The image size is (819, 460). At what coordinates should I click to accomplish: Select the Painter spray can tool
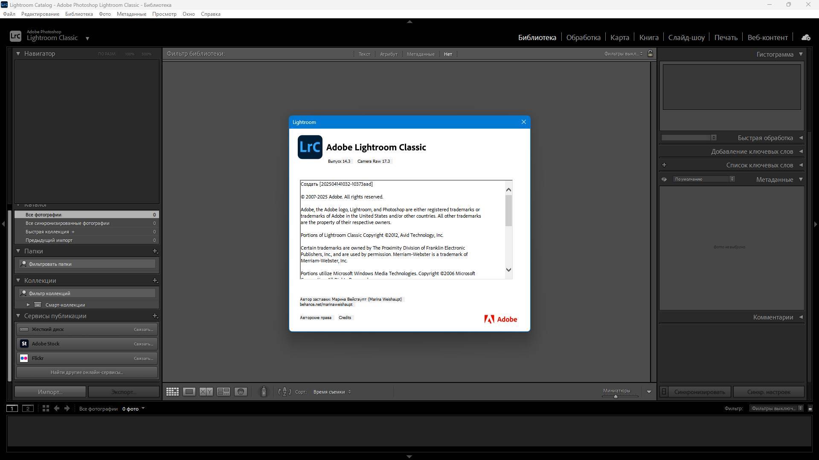(264, 391)
